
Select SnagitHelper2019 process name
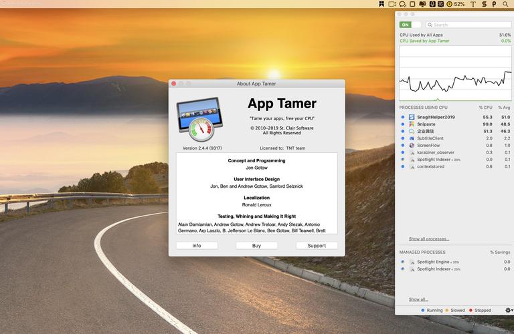[436, 117]
